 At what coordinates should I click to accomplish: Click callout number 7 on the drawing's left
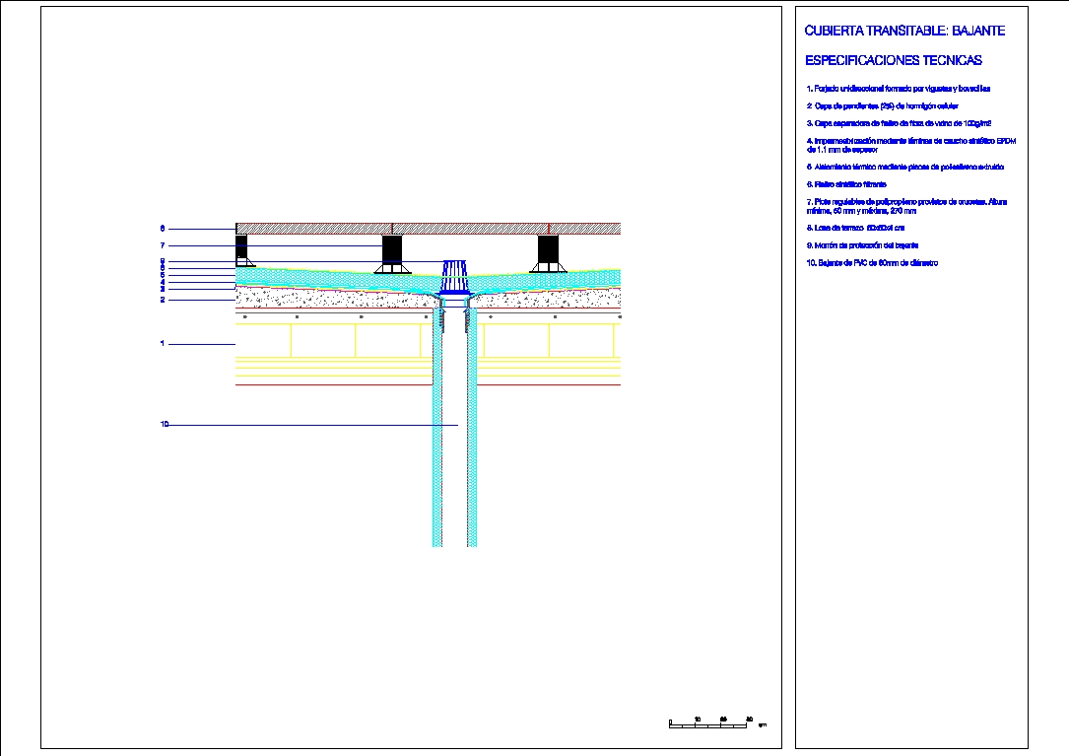[163, 245]
